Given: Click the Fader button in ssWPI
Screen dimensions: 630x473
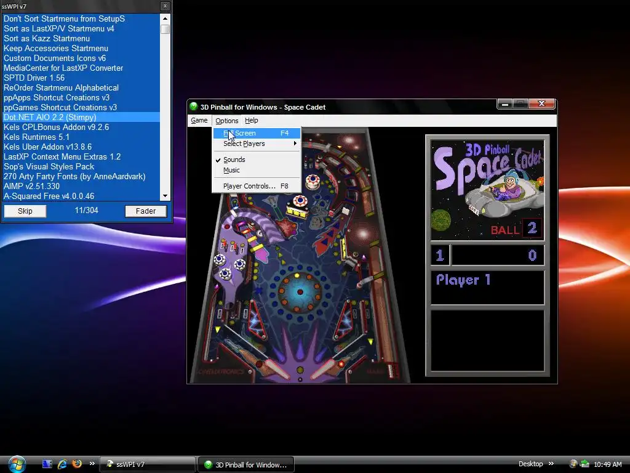Looking at the screenshot, I should [145, 211].
